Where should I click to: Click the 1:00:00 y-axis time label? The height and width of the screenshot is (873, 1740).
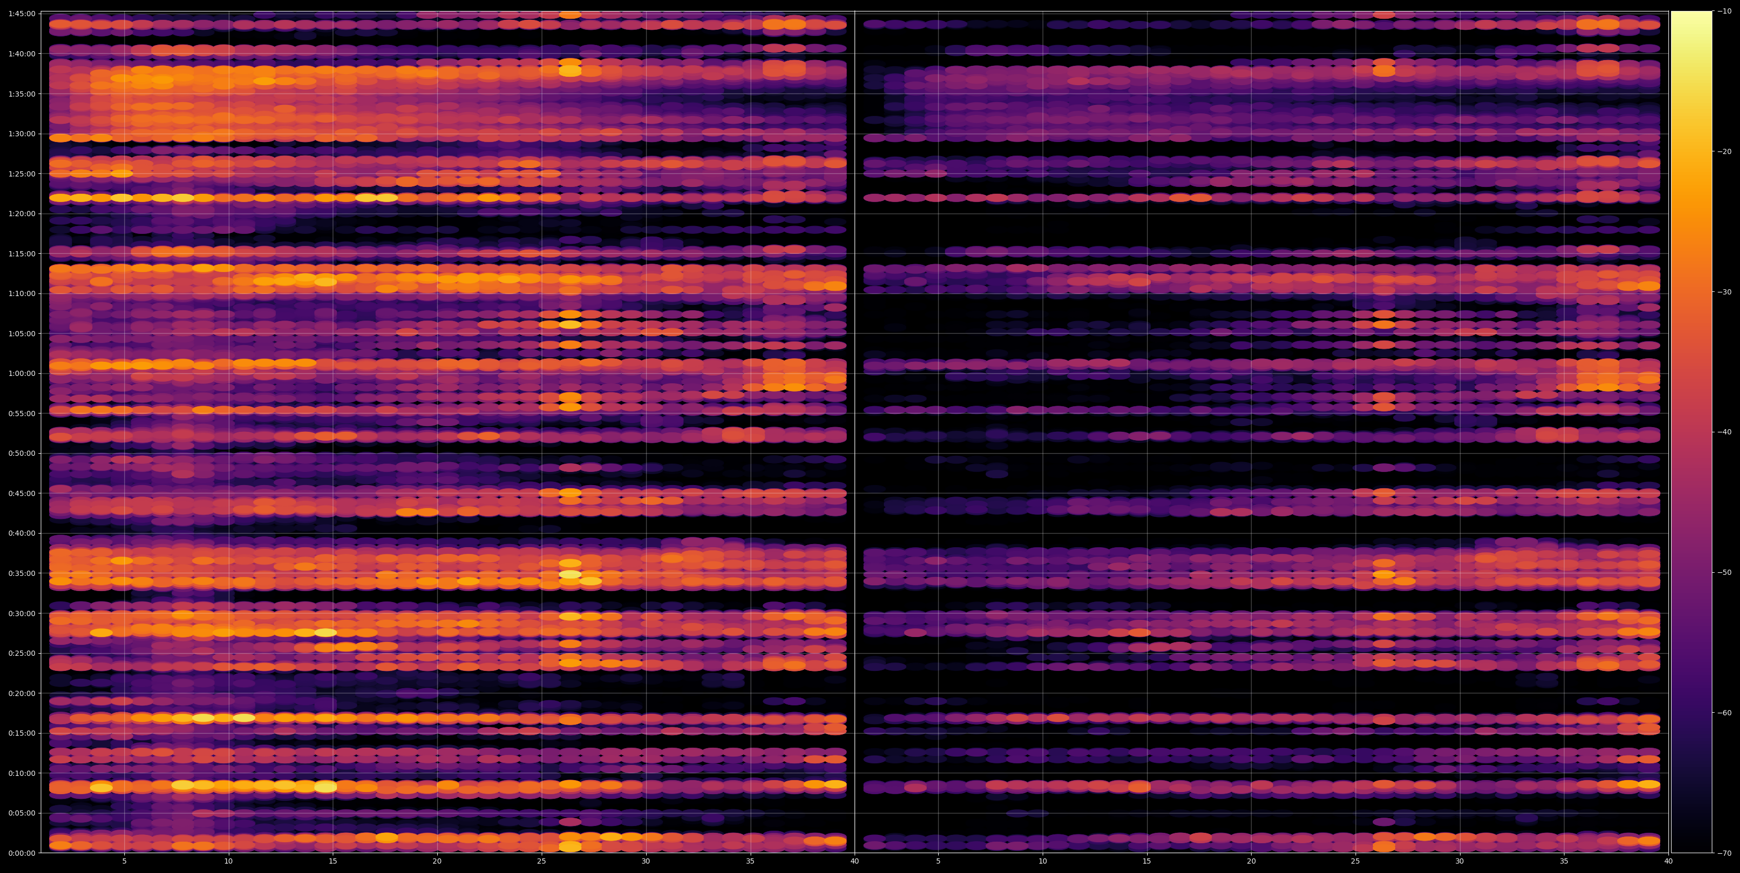click(21, 373)
